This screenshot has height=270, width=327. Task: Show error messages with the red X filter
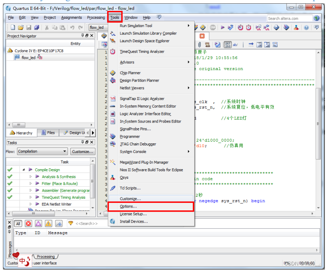(28, 224)
